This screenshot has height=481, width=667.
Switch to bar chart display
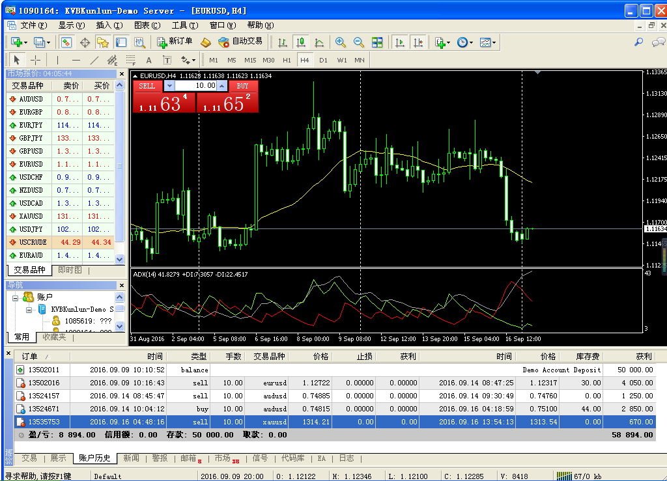[283, 42]
